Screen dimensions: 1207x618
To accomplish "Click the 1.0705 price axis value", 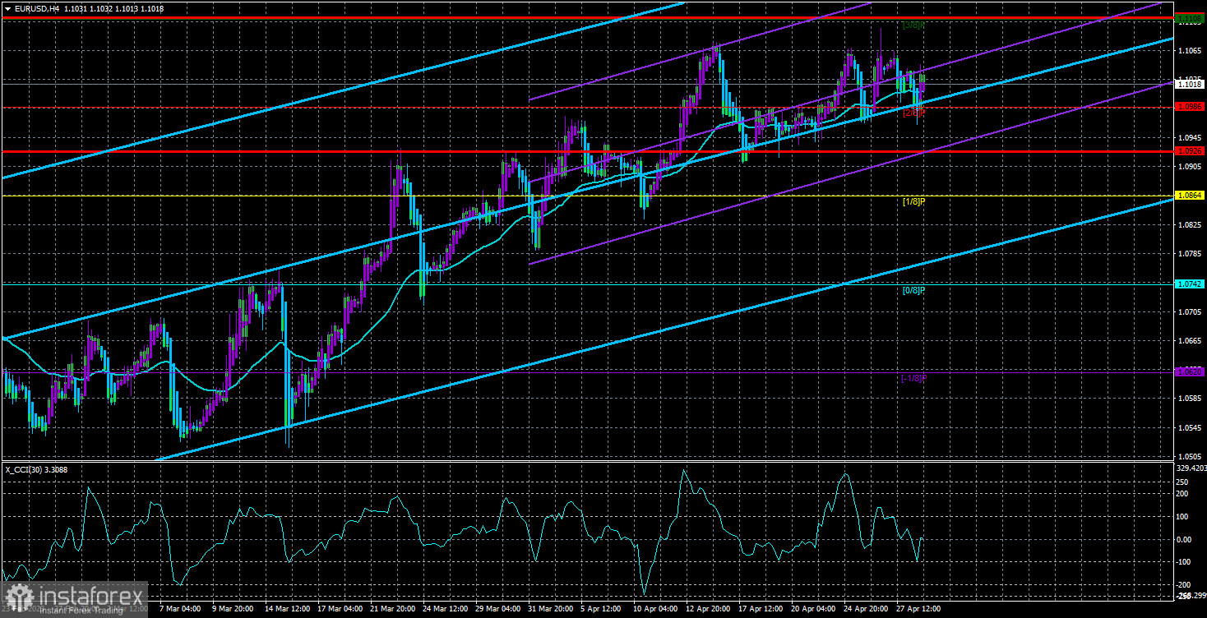I will coord(1189,312).
